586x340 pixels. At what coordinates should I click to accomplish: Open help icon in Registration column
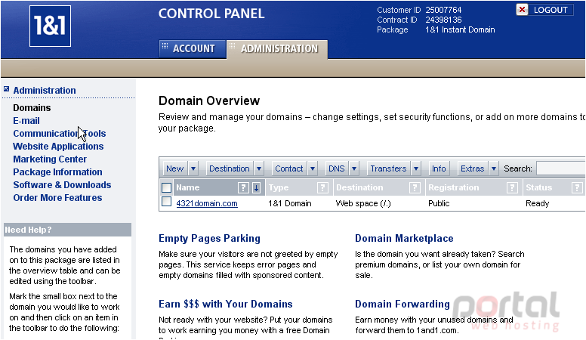[x=512, y=188]
